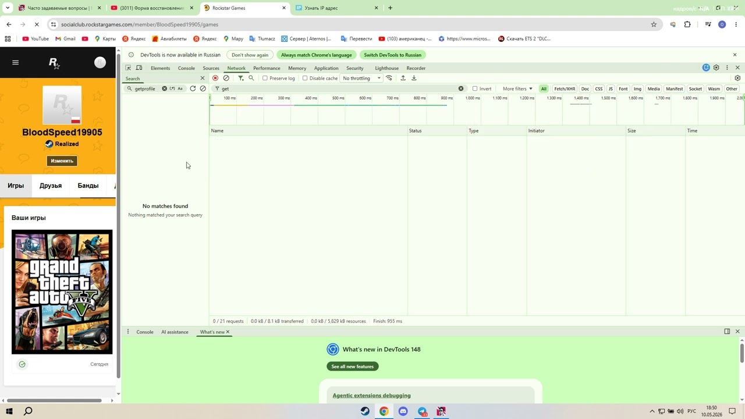Toggle the regular expression search option
Viewport: 745px width, 419px height.
coord(172,88)
